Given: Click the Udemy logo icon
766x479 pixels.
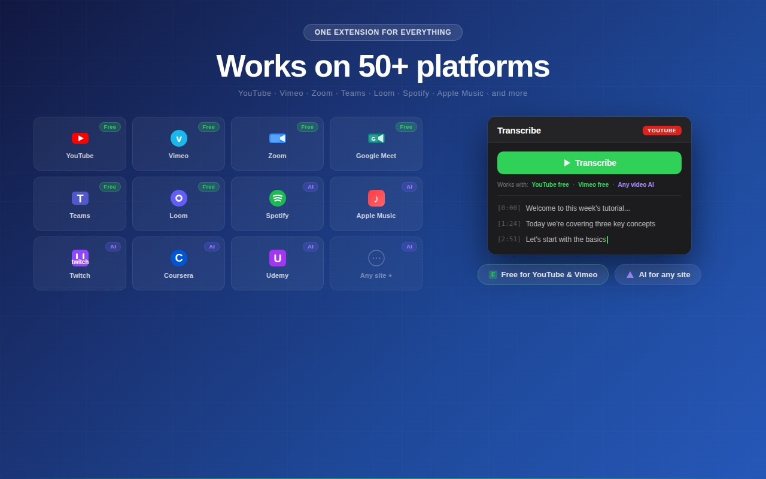Looking at the screenshot, I should pos(278,258).
